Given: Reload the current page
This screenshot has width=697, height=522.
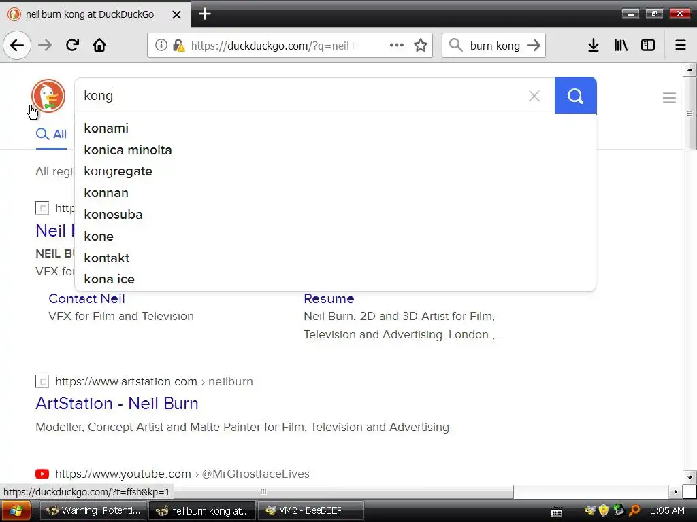Looking at the screenshot, I should coord(72,45).
